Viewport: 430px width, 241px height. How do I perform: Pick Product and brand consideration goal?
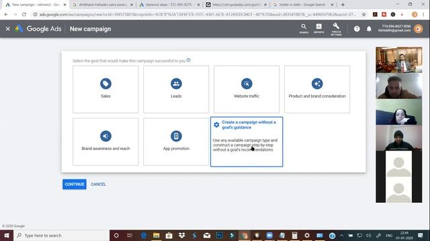317,89
